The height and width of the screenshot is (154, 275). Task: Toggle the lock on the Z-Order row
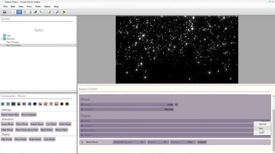pyautogui.click(x=82, y=125)
